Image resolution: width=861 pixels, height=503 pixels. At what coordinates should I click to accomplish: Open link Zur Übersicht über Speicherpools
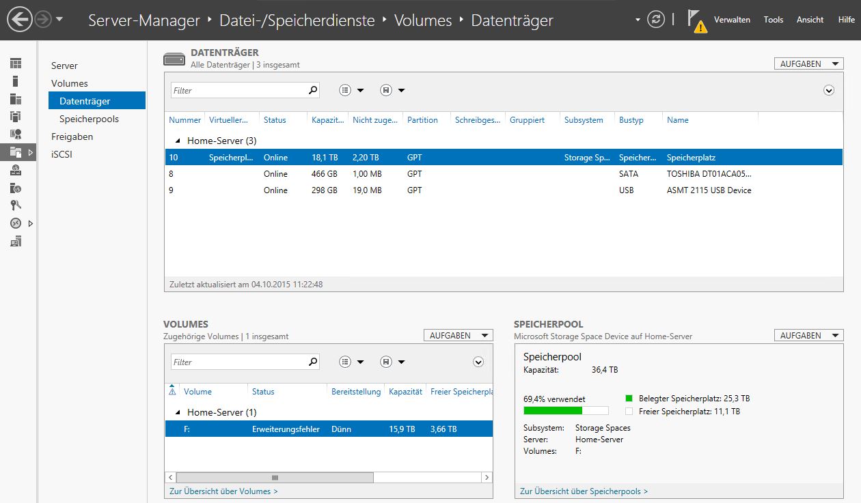pos(584,491)
